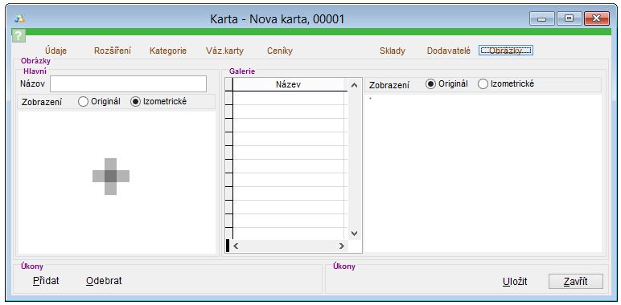Switch to the Údaje tab

(56, 51)
